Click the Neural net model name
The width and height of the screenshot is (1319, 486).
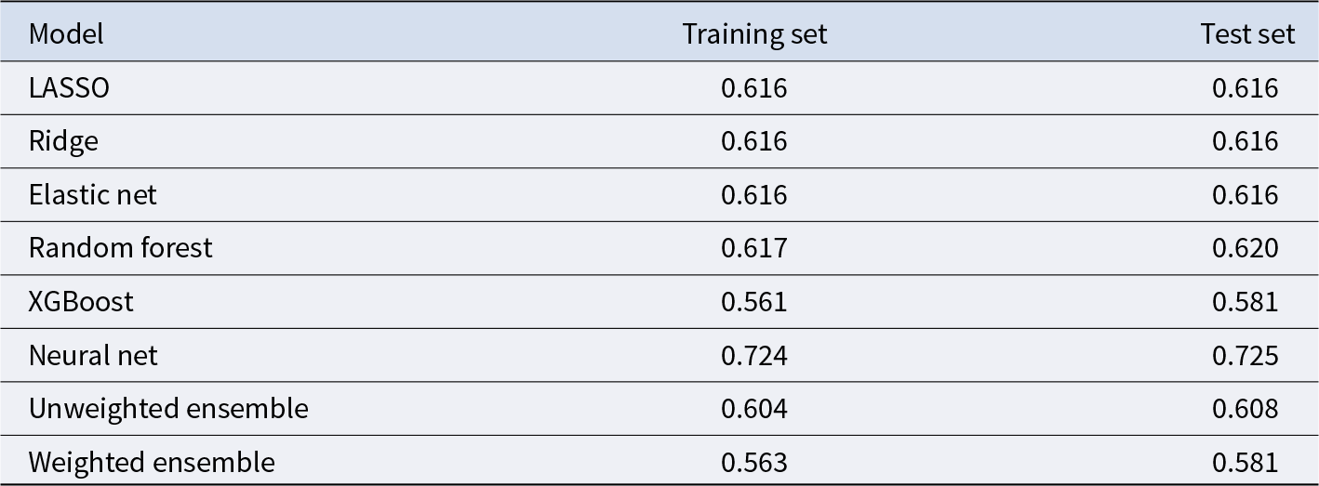click(93, 355)
